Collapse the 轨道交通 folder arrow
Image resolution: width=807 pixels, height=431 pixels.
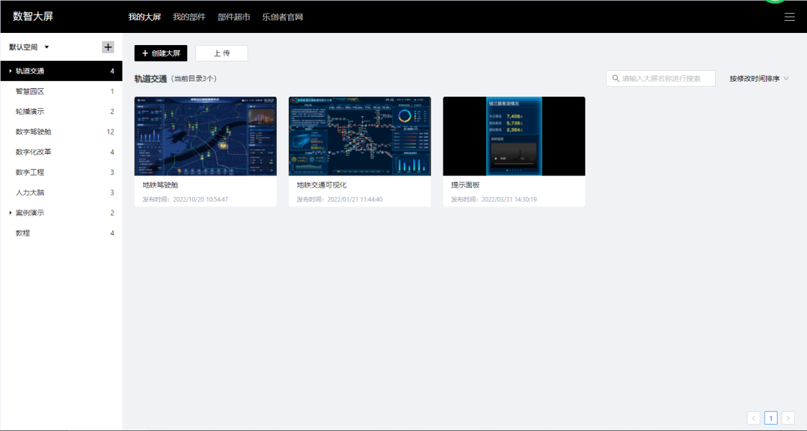pyautogui.click(x=10, y=71)
